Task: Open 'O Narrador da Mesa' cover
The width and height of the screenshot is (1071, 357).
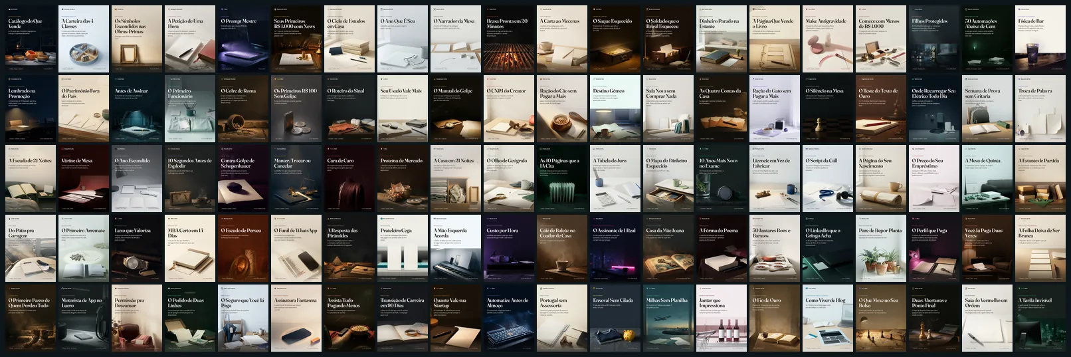Action: (455, 39)
